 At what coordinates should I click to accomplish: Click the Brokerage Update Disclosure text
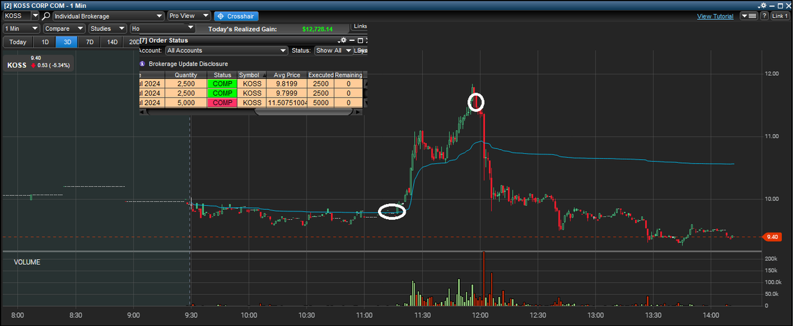[x=188, y=64]
